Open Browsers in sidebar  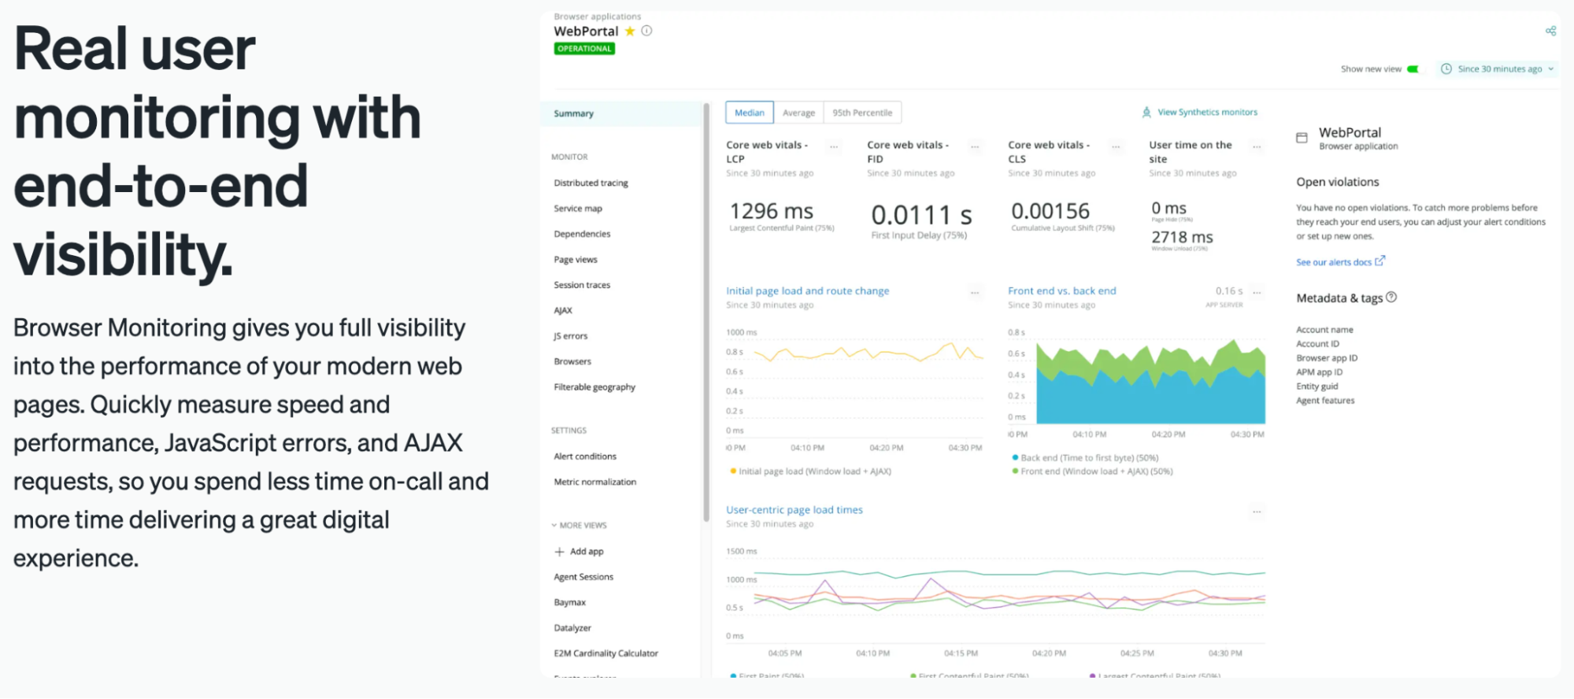572,361
